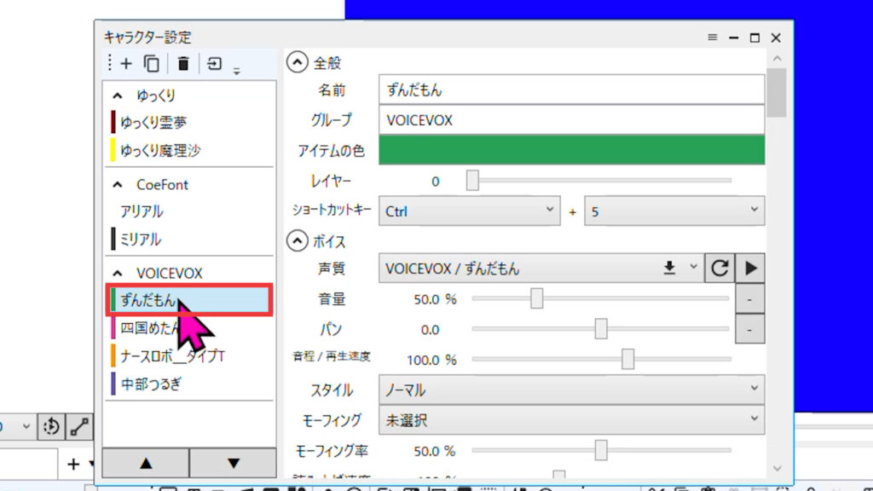Click in the 名前 text field
Viewport: 873px width, 491px height.
point(571,90)
